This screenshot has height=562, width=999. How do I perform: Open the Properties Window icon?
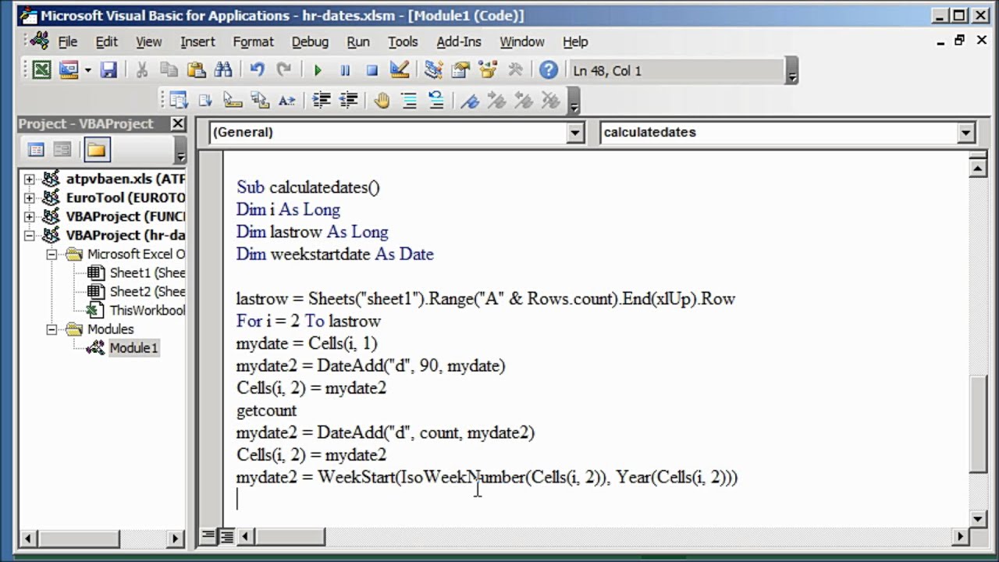coord(460,70)
